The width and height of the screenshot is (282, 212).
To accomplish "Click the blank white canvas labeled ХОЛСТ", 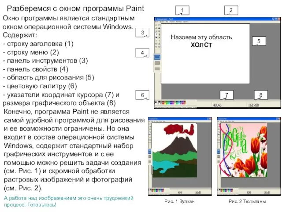I will pyautogui.click(x=205, y=54).
